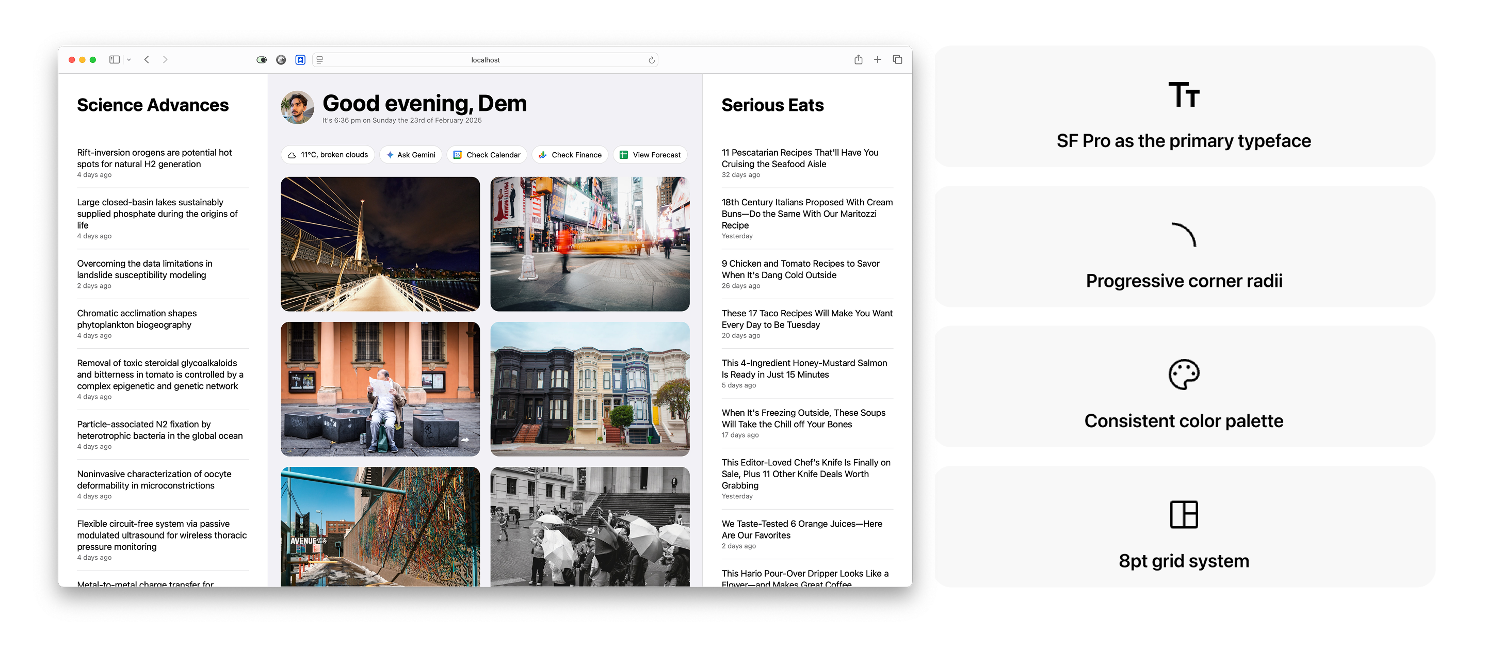1486x650 pixels.
Task: Open article on landslide susceptibility modeling
Action: pos(163,274)
